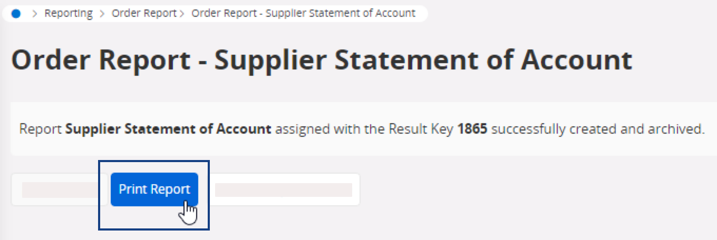717x240 pixels.
Task: Click the Result Key number 1865
Action: pos(472,129)
